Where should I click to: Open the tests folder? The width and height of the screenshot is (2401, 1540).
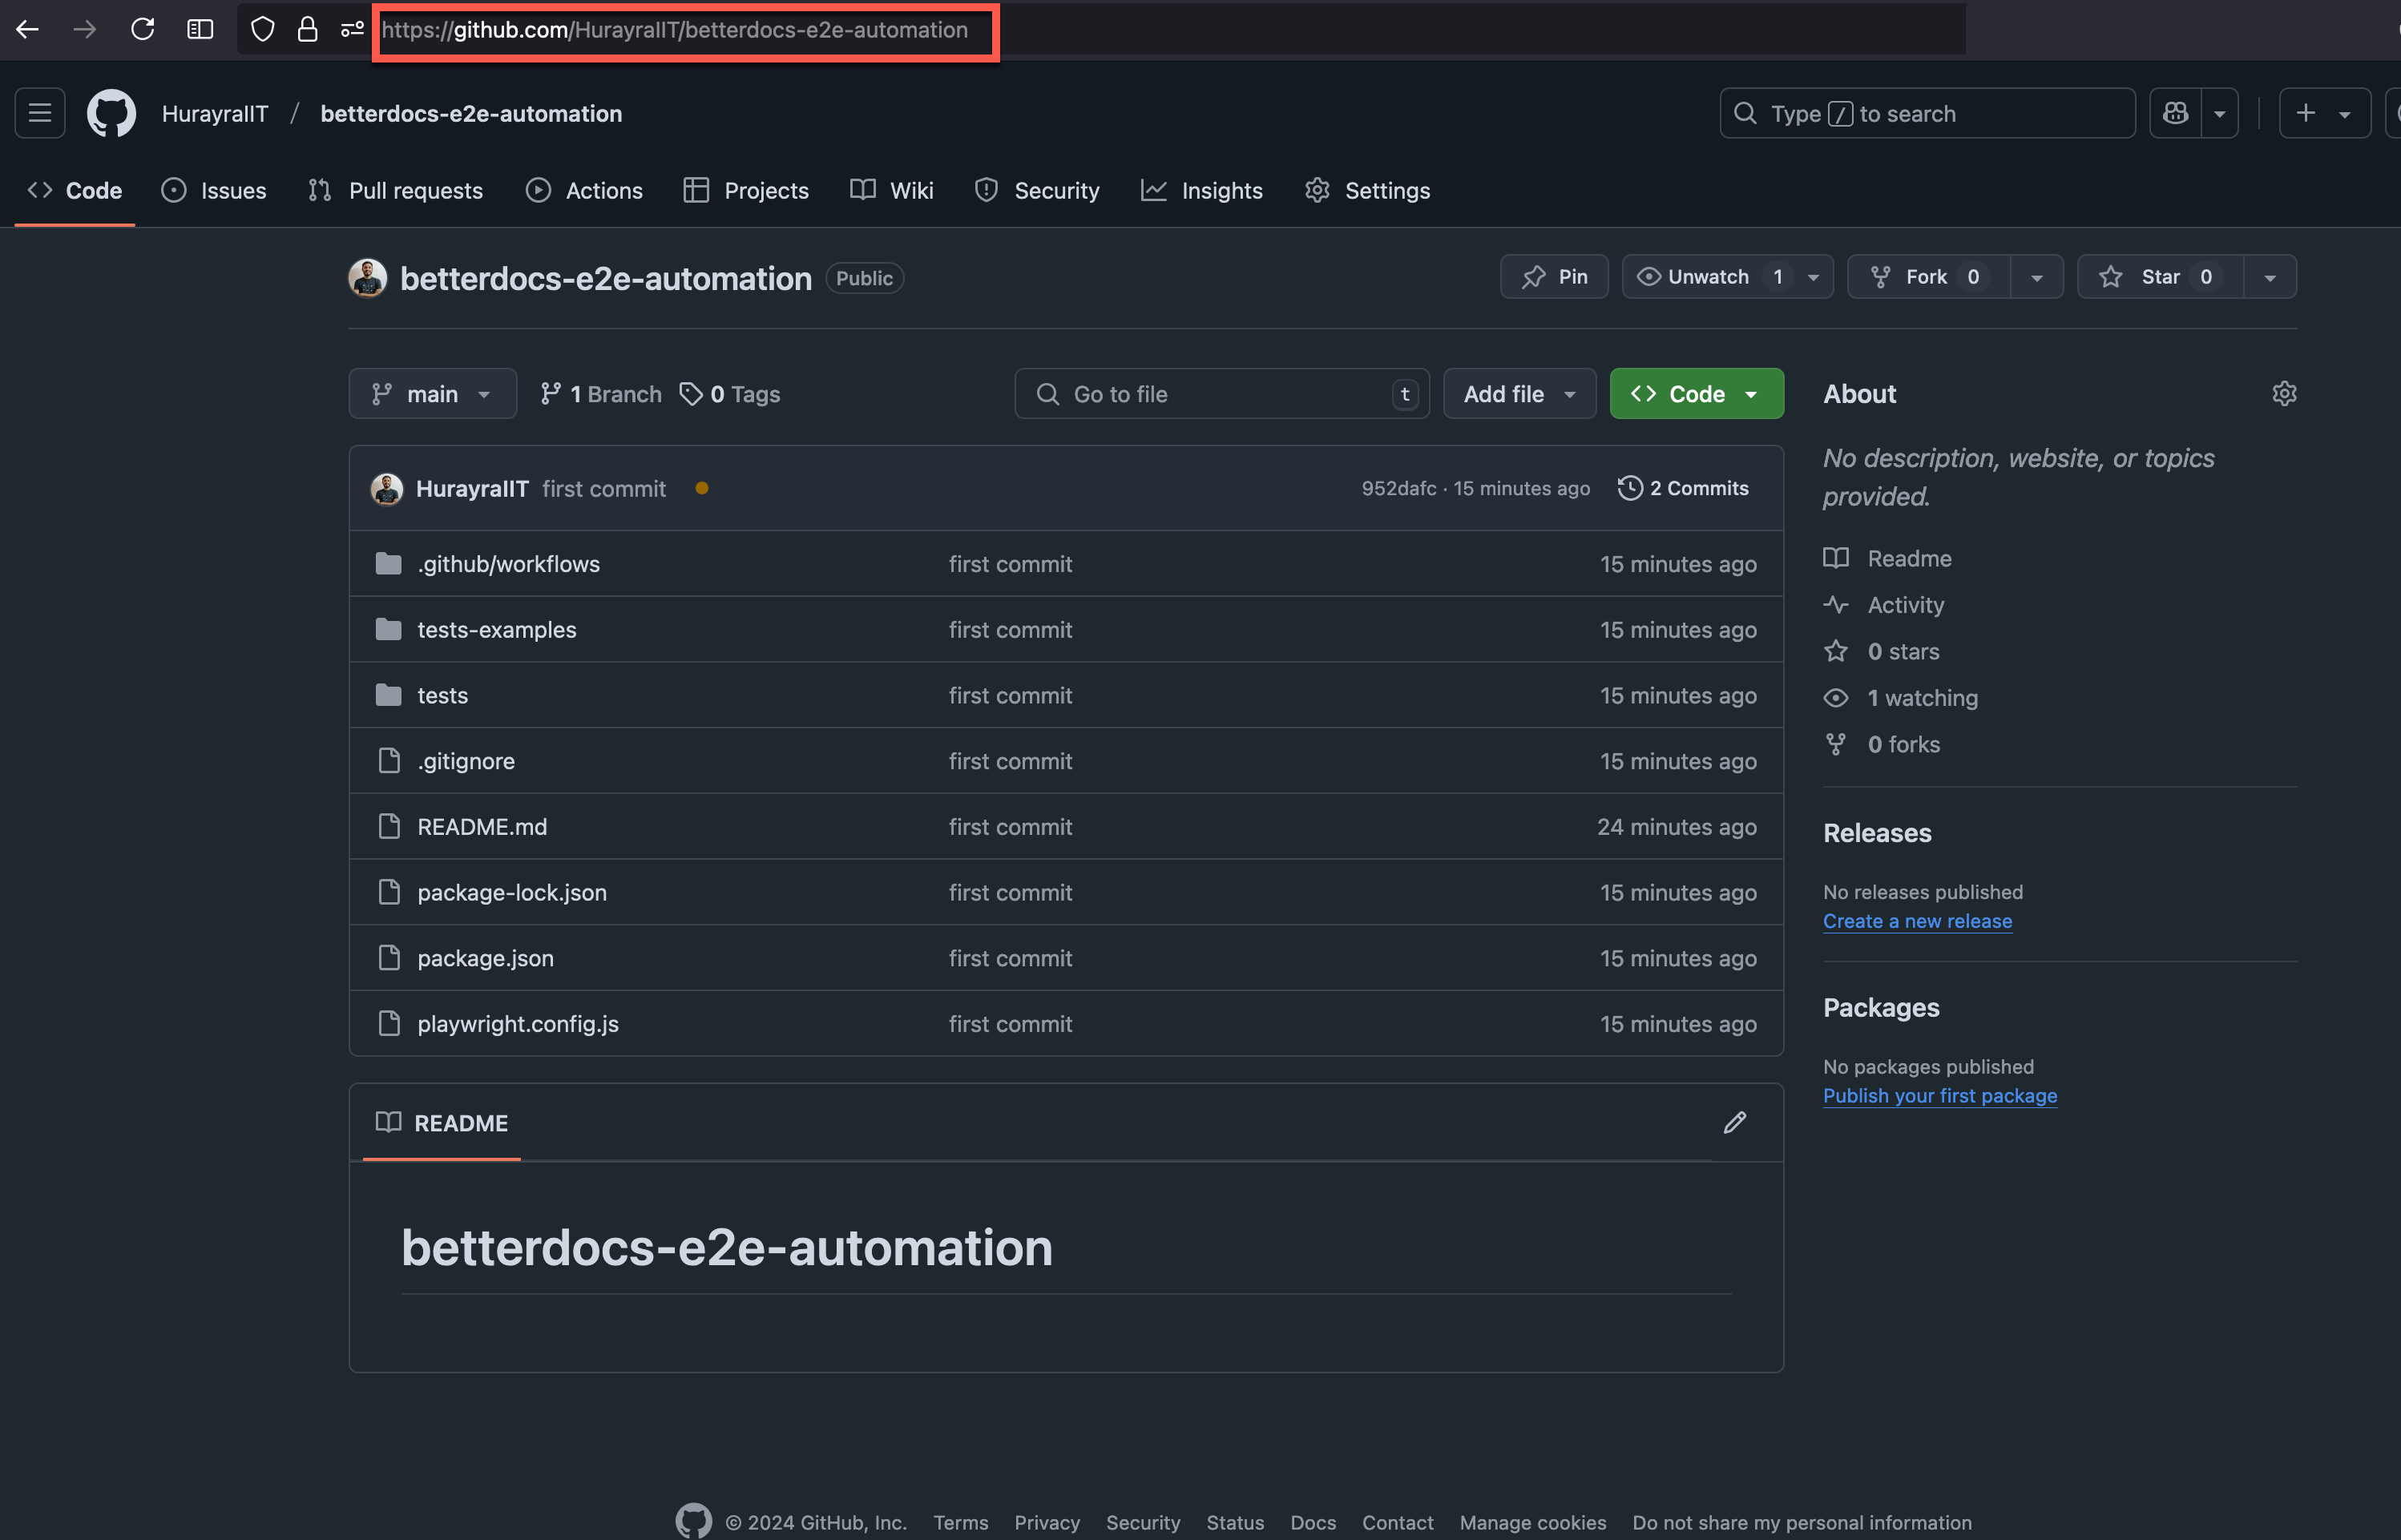pos(442,695)
